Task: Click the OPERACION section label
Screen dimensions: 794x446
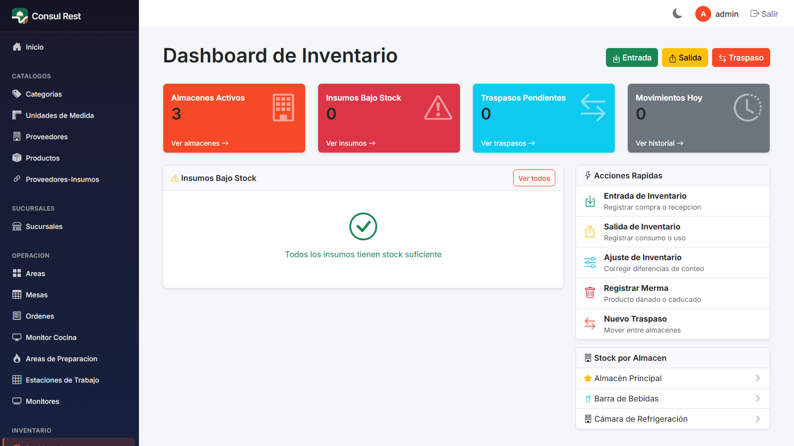Action: [31, 256]
